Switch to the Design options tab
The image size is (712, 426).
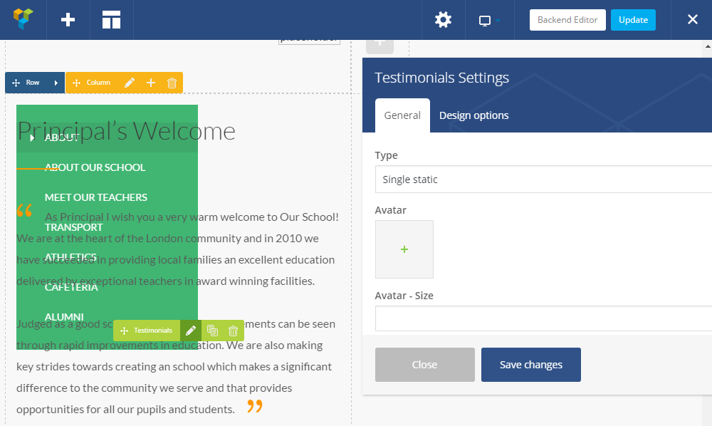[x=473, y=114]
